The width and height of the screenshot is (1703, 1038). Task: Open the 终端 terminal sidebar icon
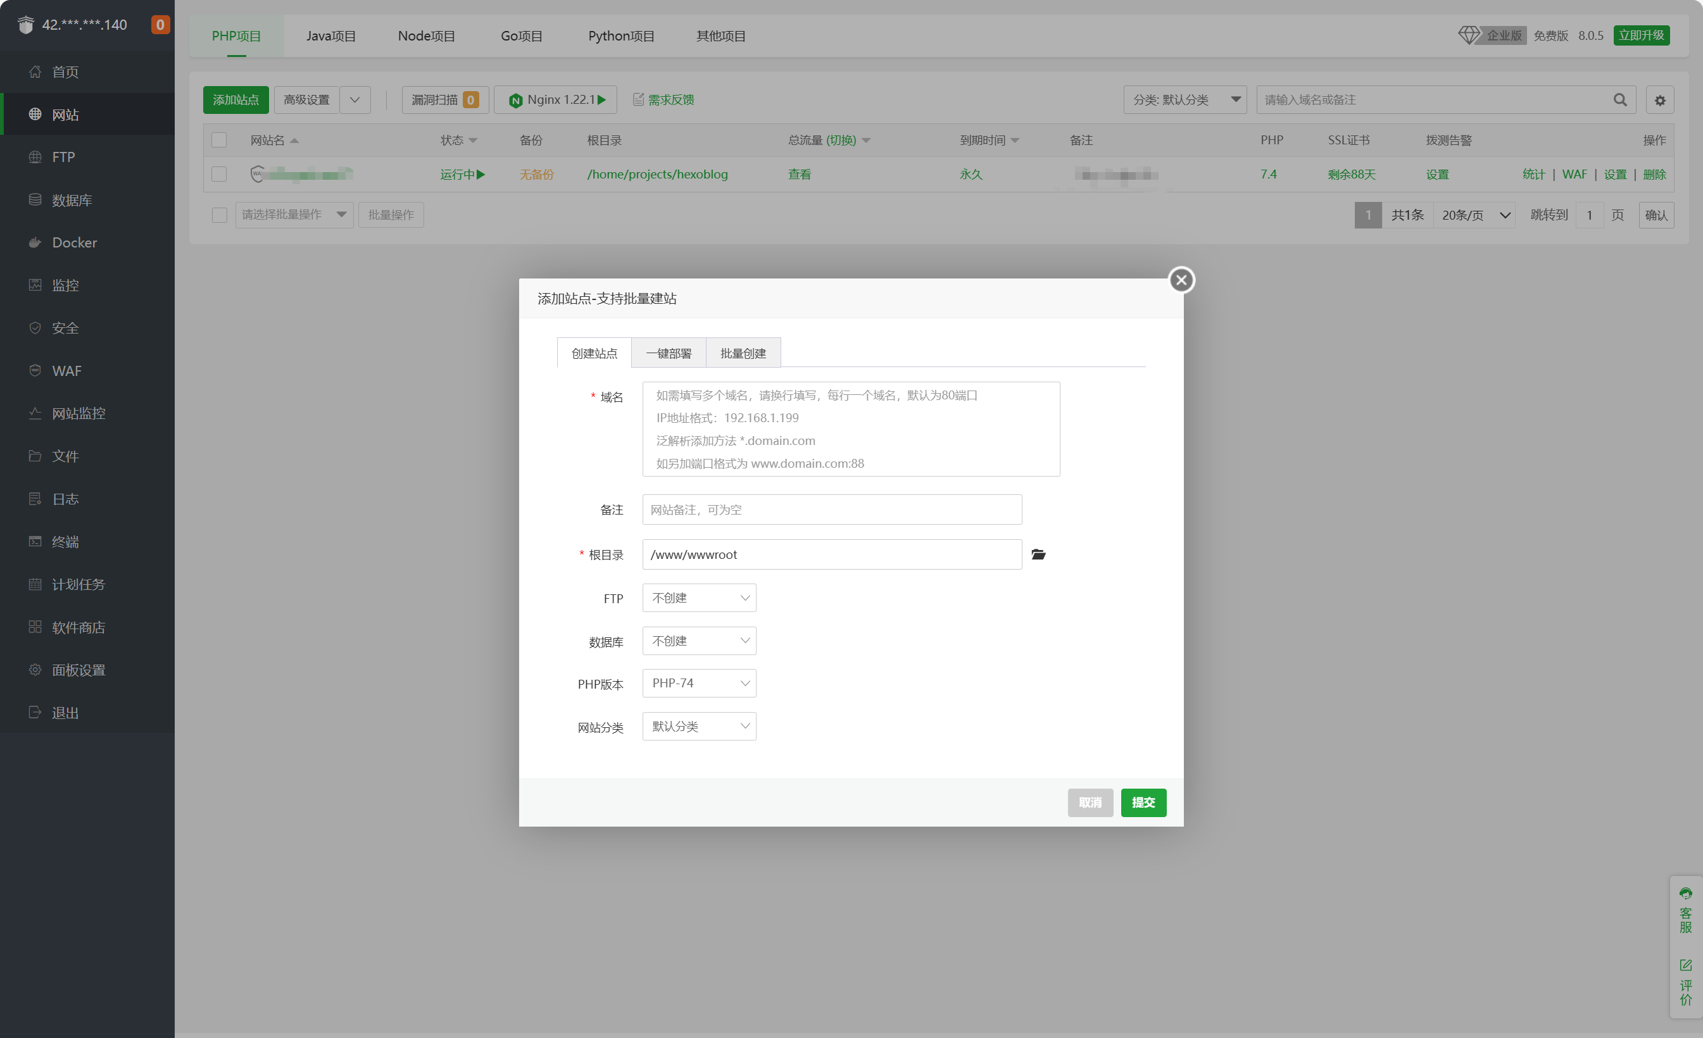[35, 541]
